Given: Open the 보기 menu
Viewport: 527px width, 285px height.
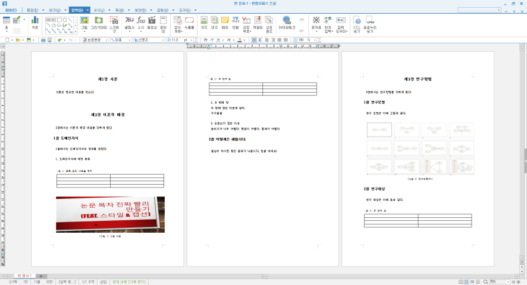Looking at the screenshot, I should click(55, 10).
